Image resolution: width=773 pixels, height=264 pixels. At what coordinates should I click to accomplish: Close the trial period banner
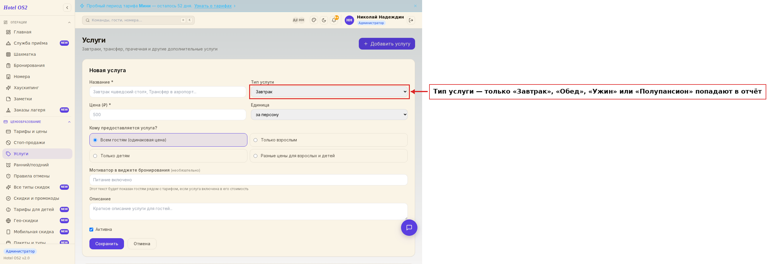(415, 6)
